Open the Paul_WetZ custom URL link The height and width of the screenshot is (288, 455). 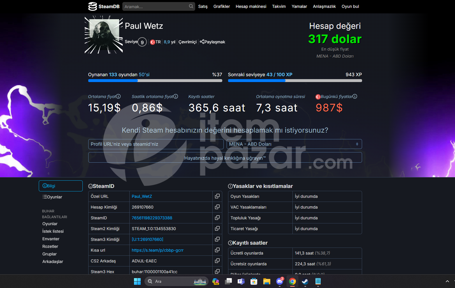[x=142, y=196]
